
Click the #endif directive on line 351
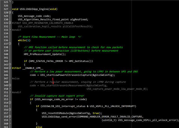point(17,92)
